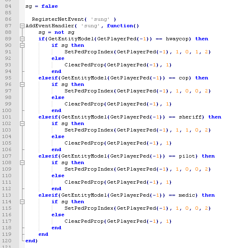Collapse the fold marker on line 108
229x248 pixels.
click(x=22, y=162)
